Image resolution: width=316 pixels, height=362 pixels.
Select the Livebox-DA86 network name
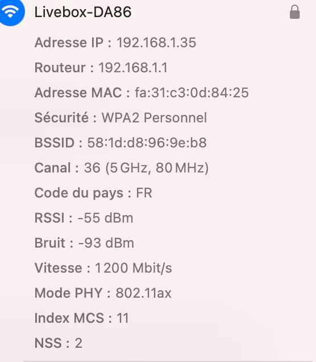(x=83, y=12)
